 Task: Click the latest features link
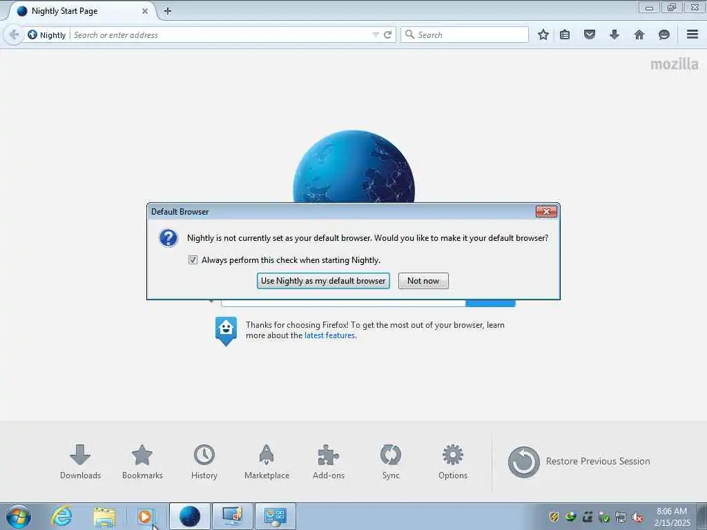click(329, 335)
